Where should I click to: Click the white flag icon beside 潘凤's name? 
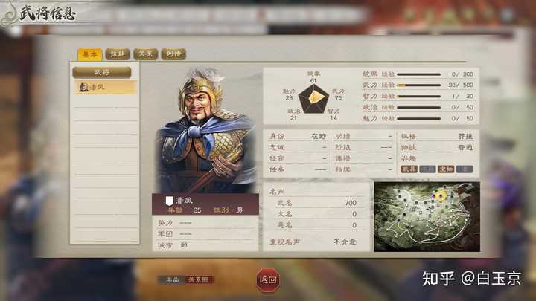pyautogui.click(x=169, y=201)
